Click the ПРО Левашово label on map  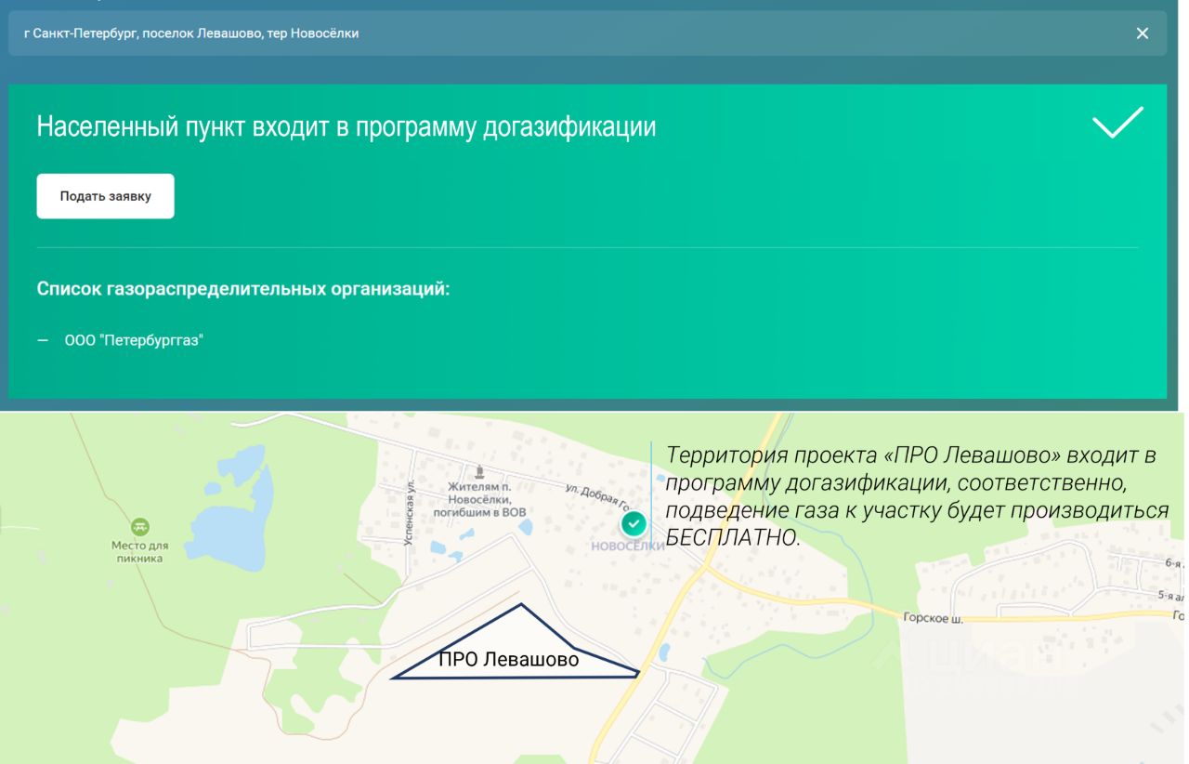click(x=508, y=660)
